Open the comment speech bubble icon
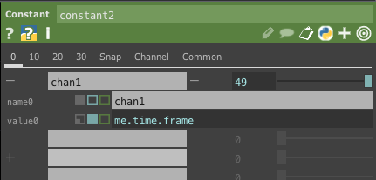 click(286, 33)
